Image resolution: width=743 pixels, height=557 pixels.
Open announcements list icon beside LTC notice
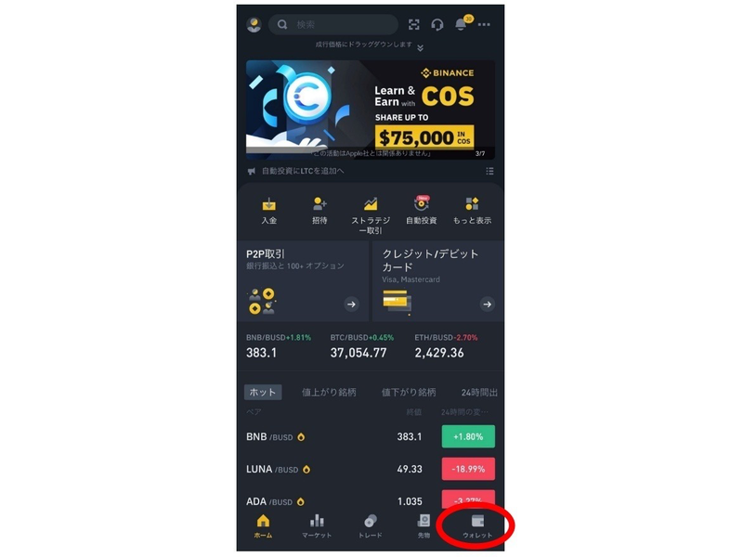(x=489, y=171)
